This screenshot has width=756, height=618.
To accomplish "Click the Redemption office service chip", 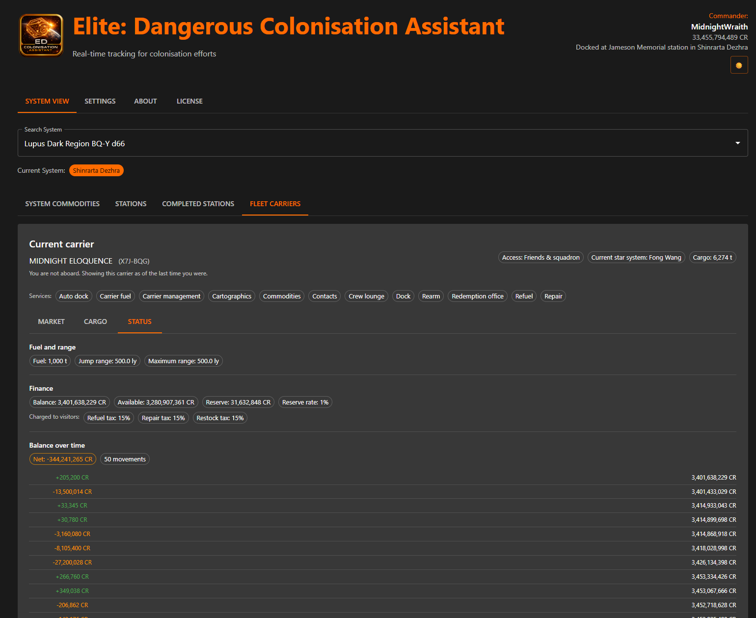I will (x=478, y=296).
